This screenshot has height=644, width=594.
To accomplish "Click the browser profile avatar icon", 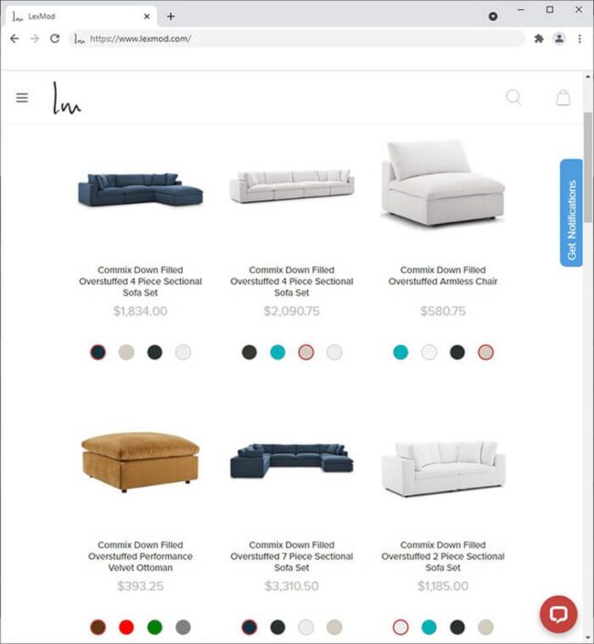I will pos(559,38).
